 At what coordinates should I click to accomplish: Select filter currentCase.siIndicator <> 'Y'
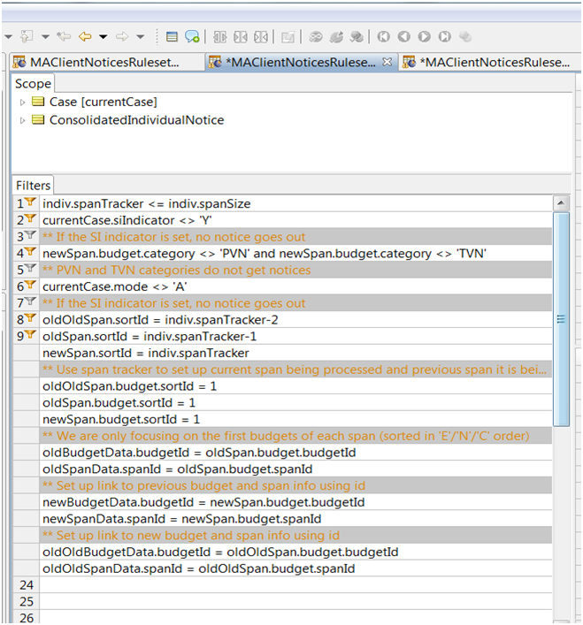[x=295, y=220]
